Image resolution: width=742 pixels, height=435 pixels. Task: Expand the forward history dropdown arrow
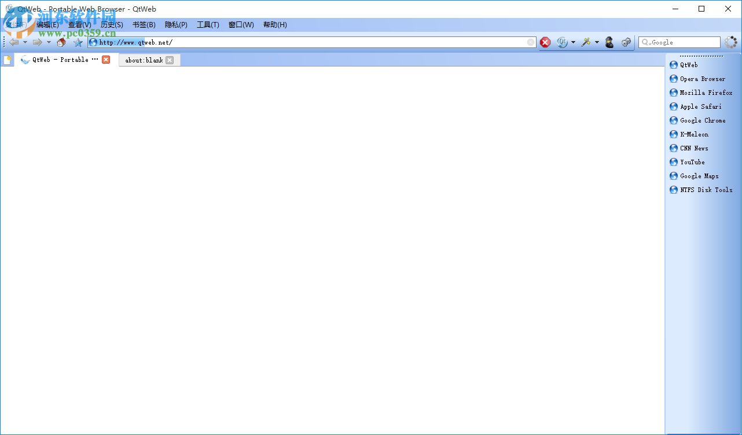(49, 42)
